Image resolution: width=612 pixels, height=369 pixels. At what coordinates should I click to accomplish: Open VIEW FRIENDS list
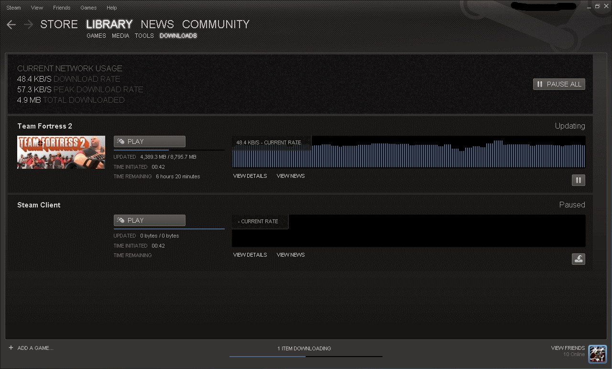(x=568, y=348)
